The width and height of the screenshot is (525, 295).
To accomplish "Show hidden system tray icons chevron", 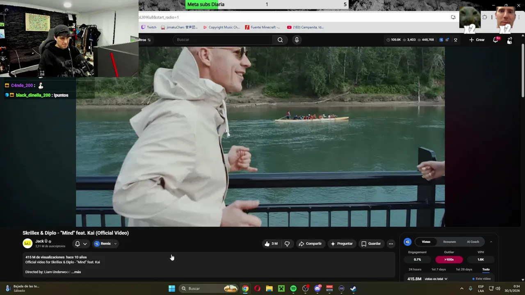I will pos(462,288).
